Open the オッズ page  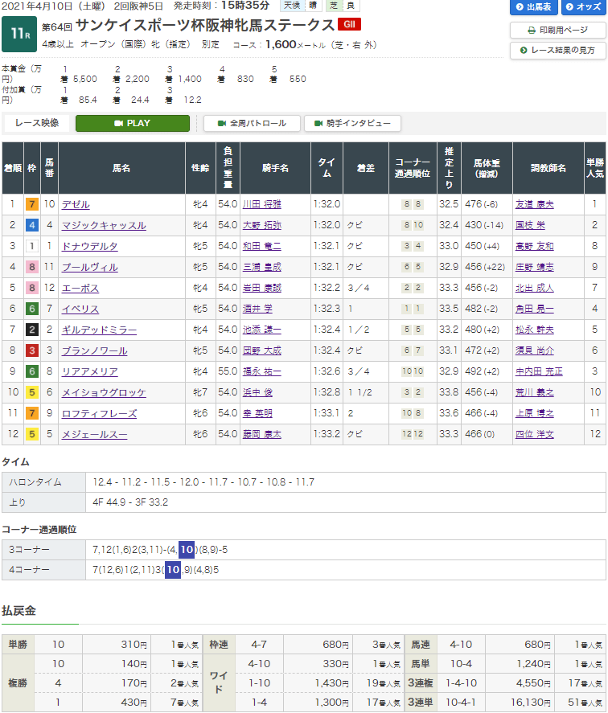click(x=583, y=7)
